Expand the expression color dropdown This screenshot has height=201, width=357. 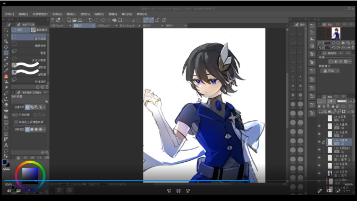pyautogui.click(x=330, y=71)
